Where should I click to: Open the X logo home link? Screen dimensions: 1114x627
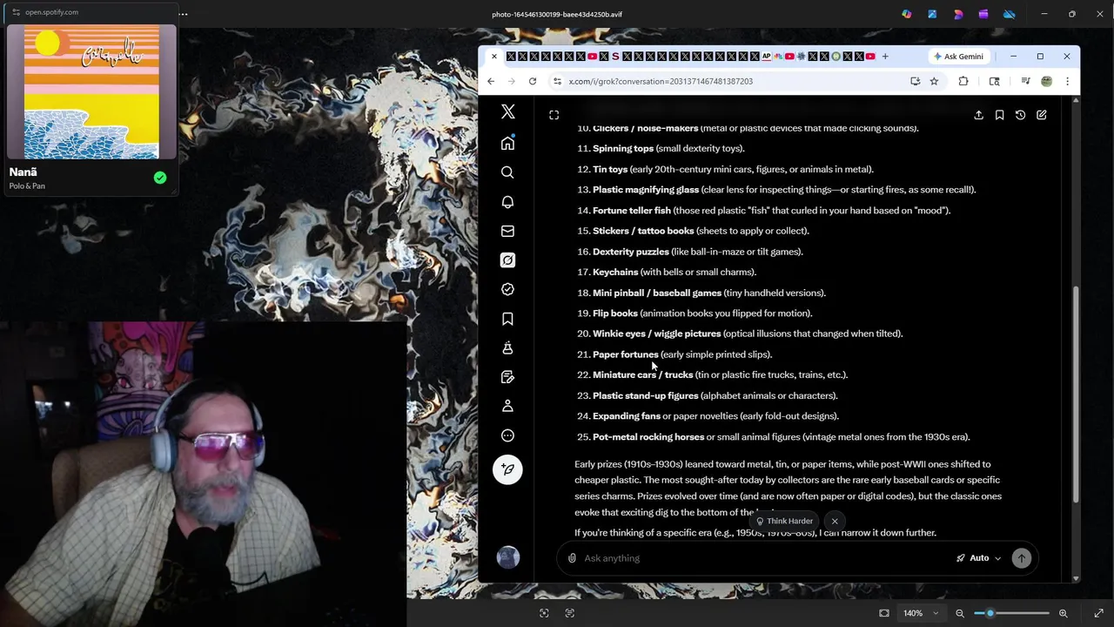(507, 112)
